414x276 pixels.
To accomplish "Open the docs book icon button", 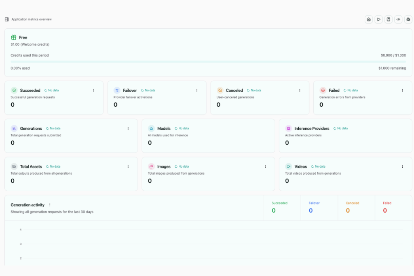I will pyautogui.click(x=389, y=19).
